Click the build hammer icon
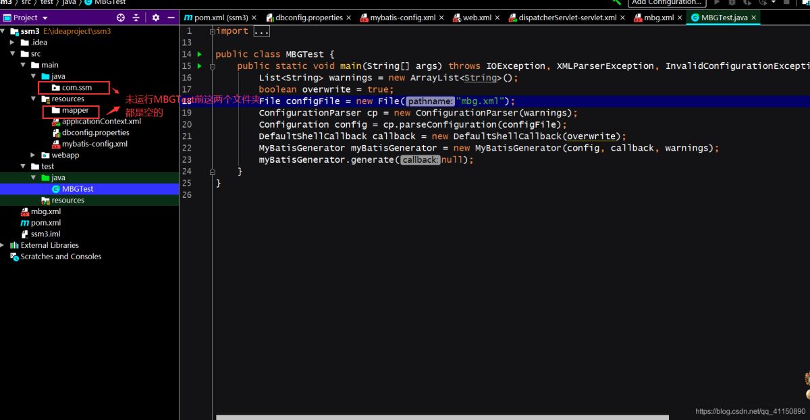Screen dimensions: 810x420 pyautogui.click(x=616, y=3)
